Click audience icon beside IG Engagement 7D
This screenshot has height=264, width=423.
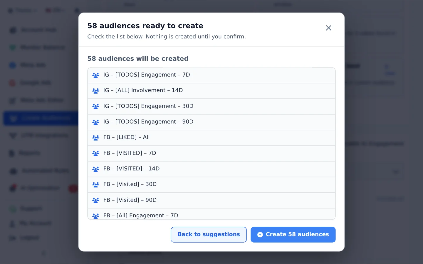(96, 75)
